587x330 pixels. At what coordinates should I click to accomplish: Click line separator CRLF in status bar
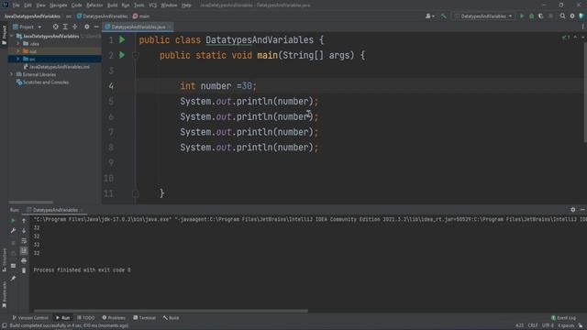(x=533, y=325)
